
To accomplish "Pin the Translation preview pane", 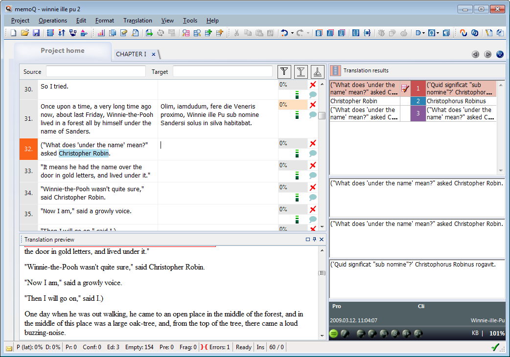I will click(315, 240).
